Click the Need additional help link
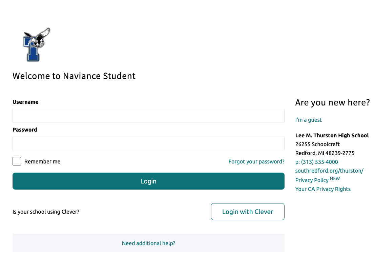This screenshot has height=254, width=376. [x=148, y=243]
